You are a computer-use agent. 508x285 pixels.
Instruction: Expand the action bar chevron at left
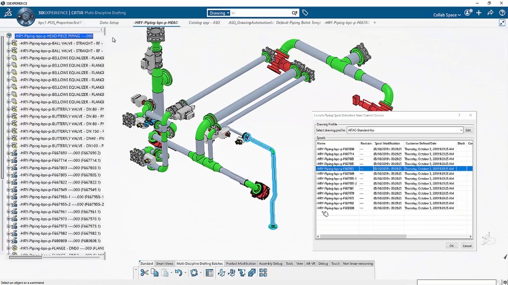click(136, 269)
